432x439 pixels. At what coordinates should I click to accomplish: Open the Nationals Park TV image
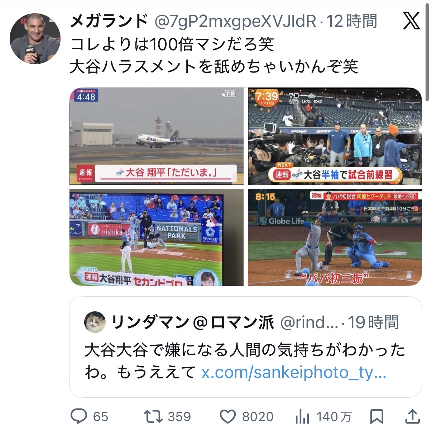point(157,237)
